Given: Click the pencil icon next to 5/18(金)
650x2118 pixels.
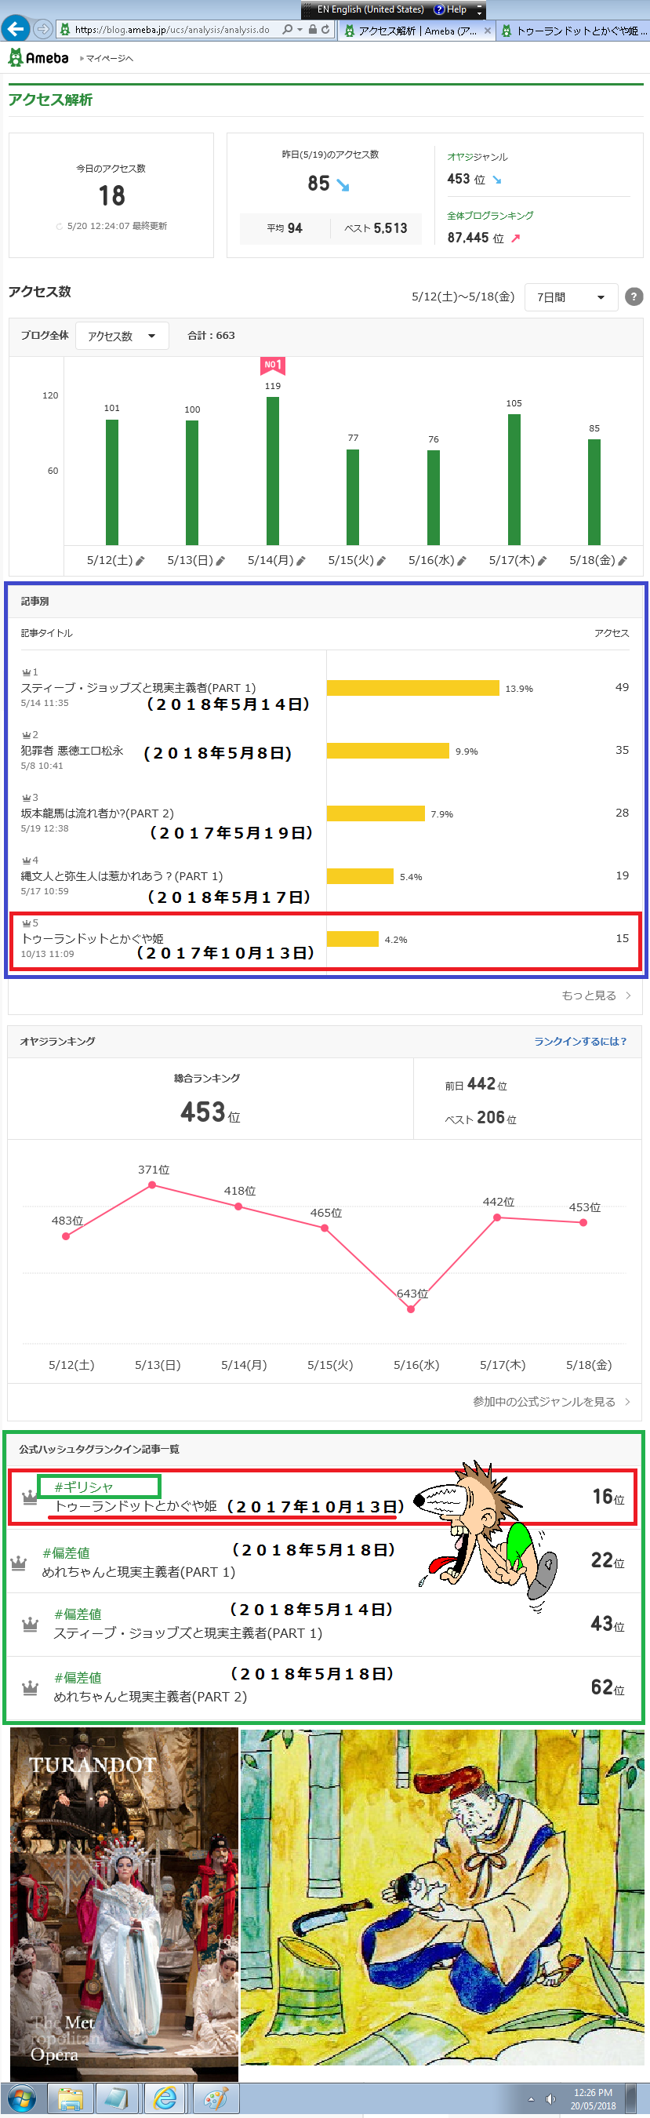Looking at the screenshot, I should 623,561.
